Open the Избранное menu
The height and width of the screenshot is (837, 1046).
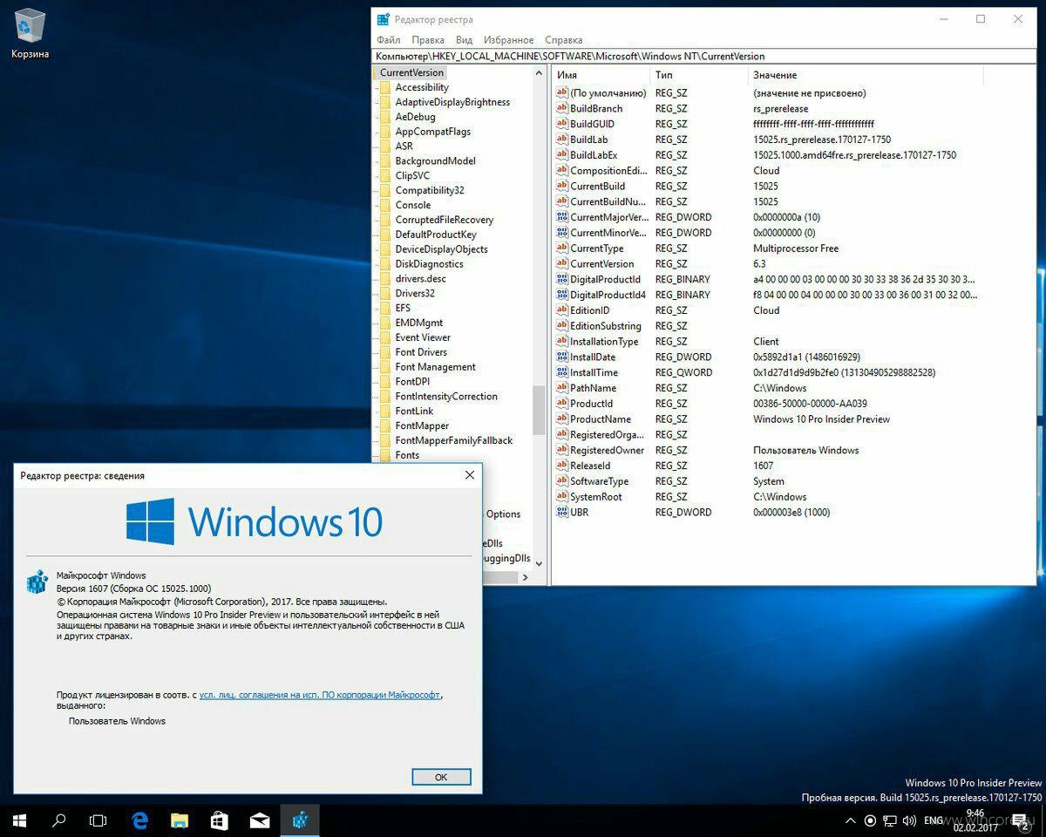pyautogui.click(x=509, y=40)
